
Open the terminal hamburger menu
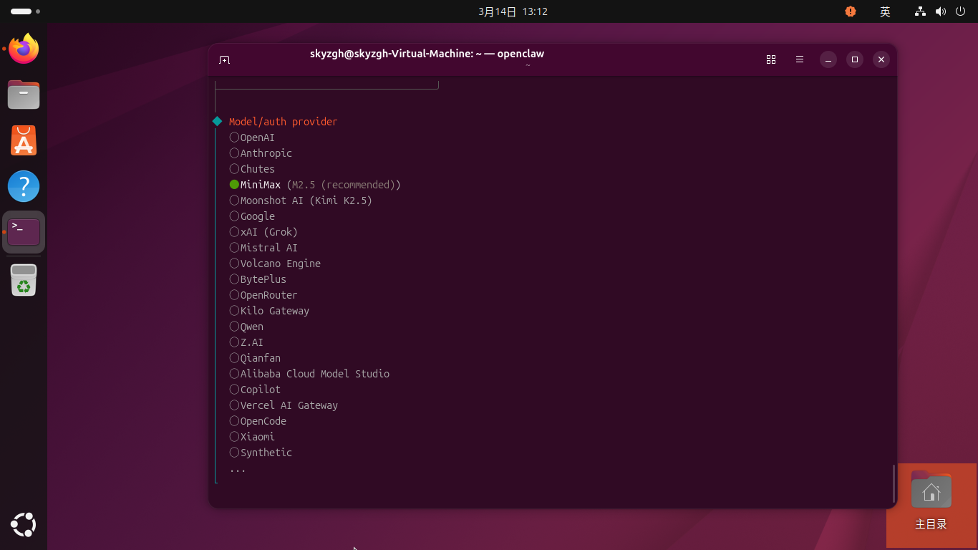click(x=800, y=60)
